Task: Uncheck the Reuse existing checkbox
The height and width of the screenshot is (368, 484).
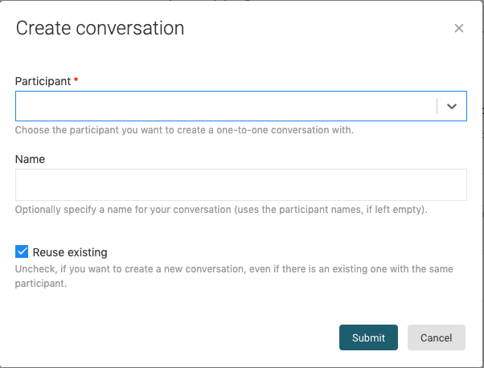Action: pyautogui.click(x=22, y=252)
